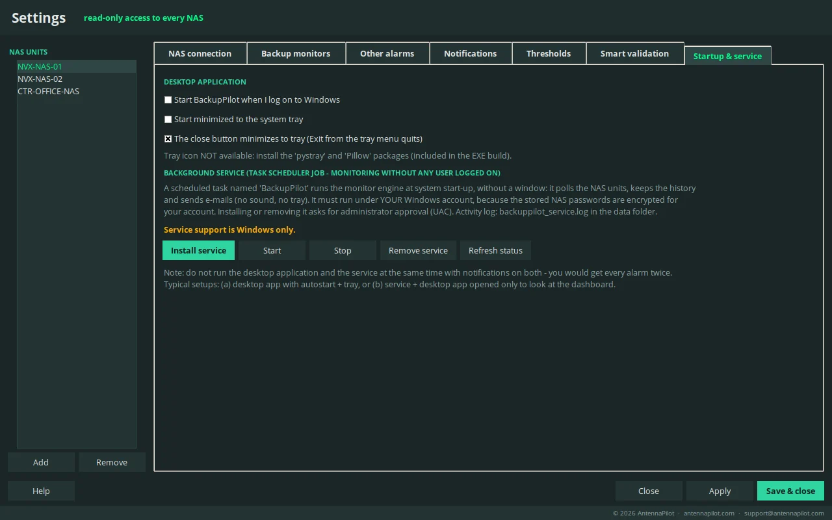
Task: Close the settings without saving
Action: pyautogui.click(x=649, y=491)
